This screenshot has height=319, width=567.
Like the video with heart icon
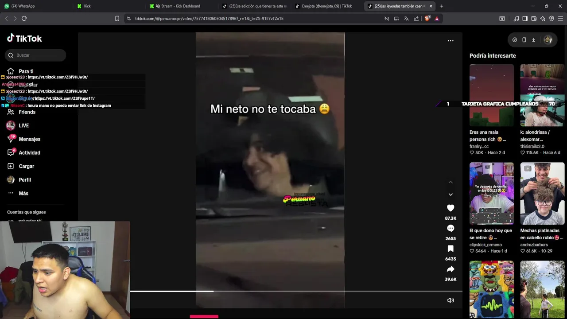tap(450, 208)
